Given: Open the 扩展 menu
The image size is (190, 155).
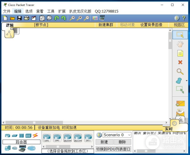Looking at the screenshot, I should pyautogui.click(x=62, y=11).
